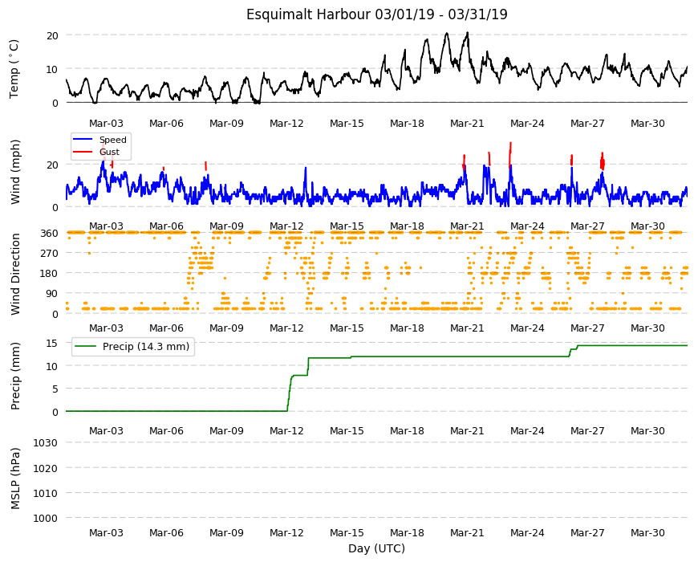698x562 pixels.
Task: Click Mar-12 tick under precipitation chart
Action: (x=286, y=430)
